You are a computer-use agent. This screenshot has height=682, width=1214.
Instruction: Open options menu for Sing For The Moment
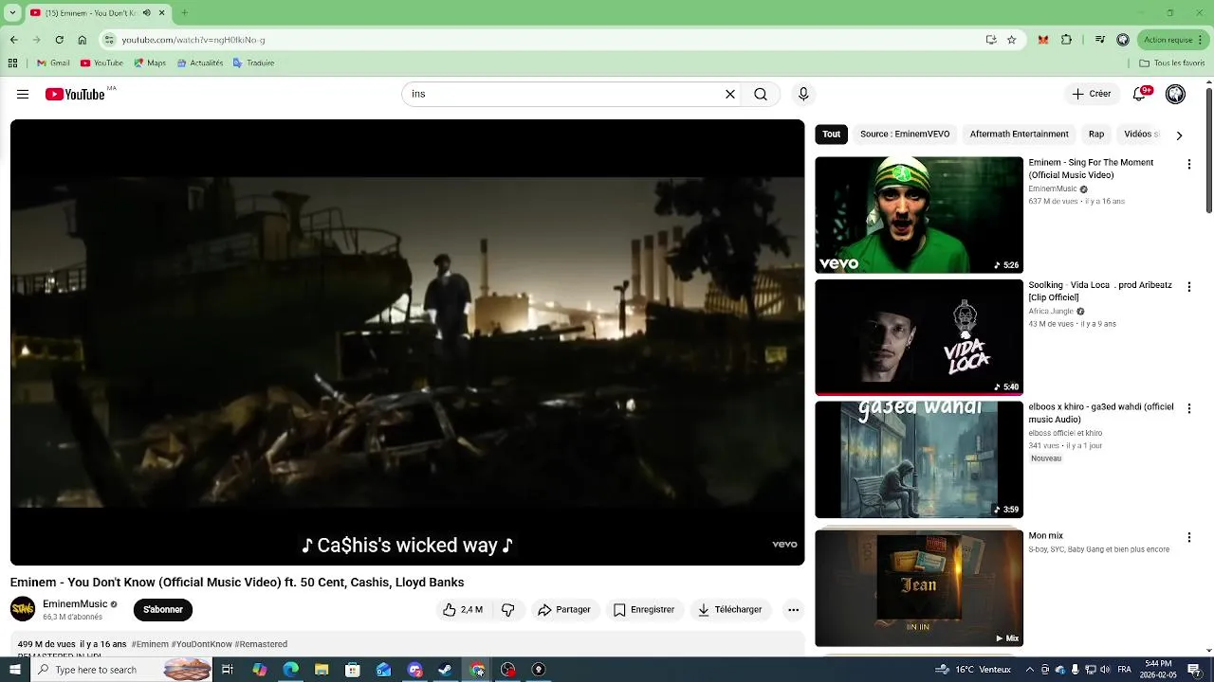1188,165
